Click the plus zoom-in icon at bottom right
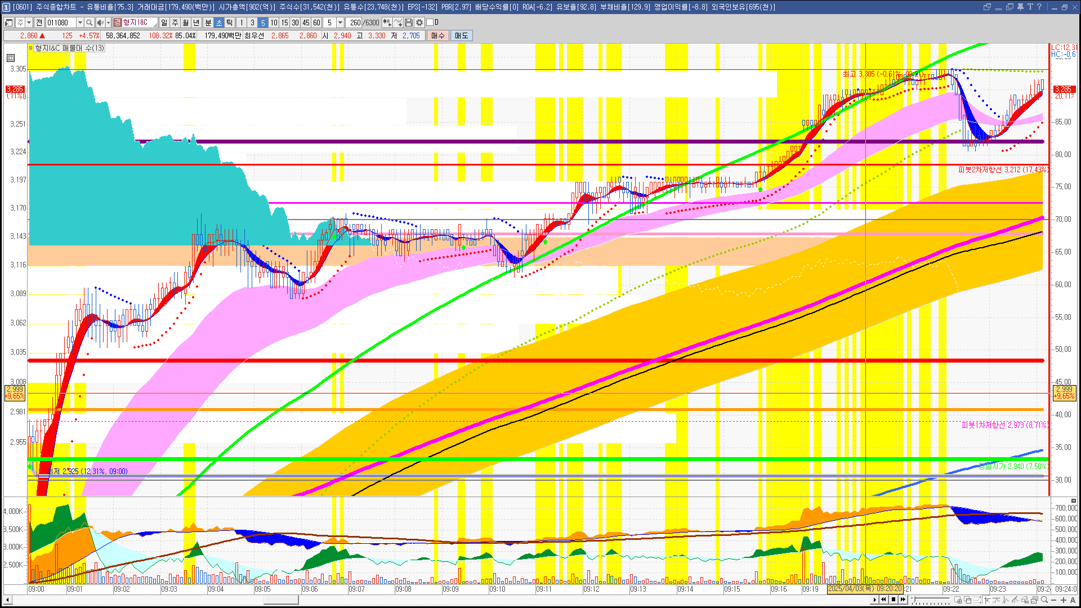Screen dimensions: 1081x608 [x=1064, y=600]
